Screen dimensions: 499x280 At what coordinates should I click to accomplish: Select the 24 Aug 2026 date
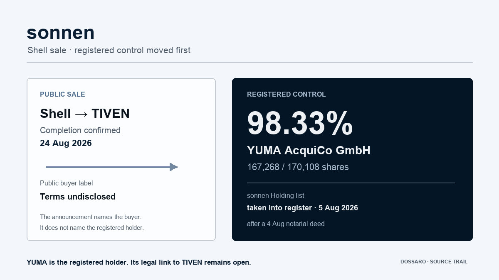click(x=66, y=144)
